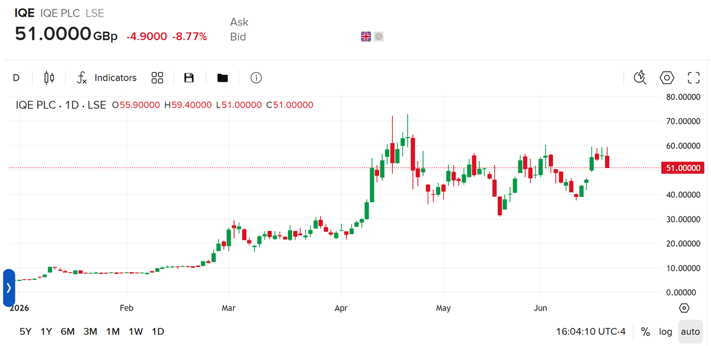Viewport: 711px width, 346px height.
Task: Enter fullscreen chart mode
Action: [x=694, y=77]
